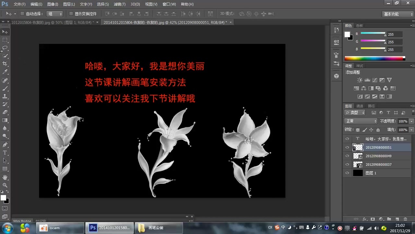The width and height of the screenshot is (415, 234).
Task: Select the Lasso tool
Action: pyautogui.click(x=5, y=48)
